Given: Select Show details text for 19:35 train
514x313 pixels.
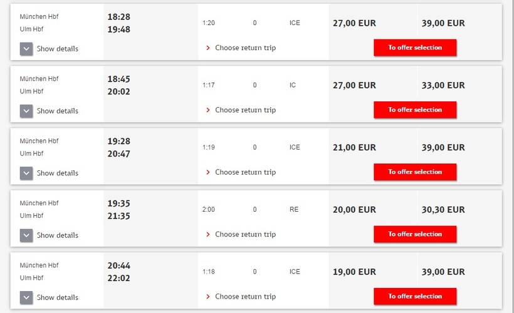Looking at the screenshot, I should [58, 235].
